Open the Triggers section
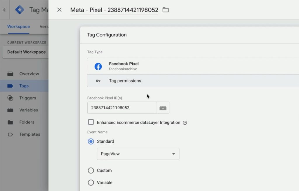The width and height of the screenshot is (299, 191). point(27,98)
